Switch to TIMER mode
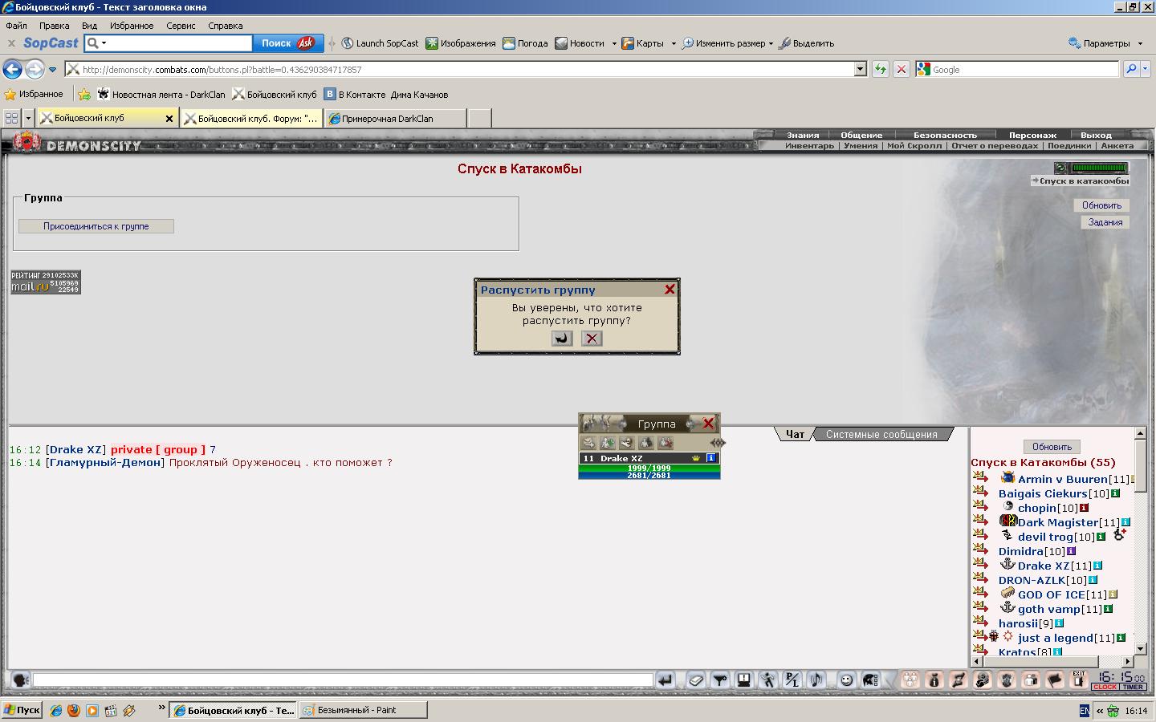Screen dimensions: 1156x722 (x=1133, y=687)
